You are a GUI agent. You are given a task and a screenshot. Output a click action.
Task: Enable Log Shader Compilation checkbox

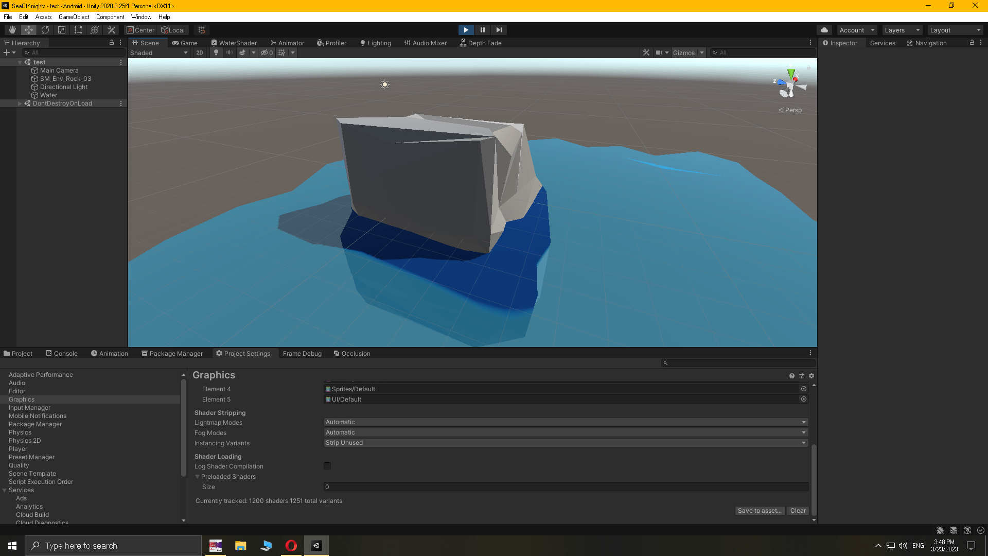click(x=327, y=466)
